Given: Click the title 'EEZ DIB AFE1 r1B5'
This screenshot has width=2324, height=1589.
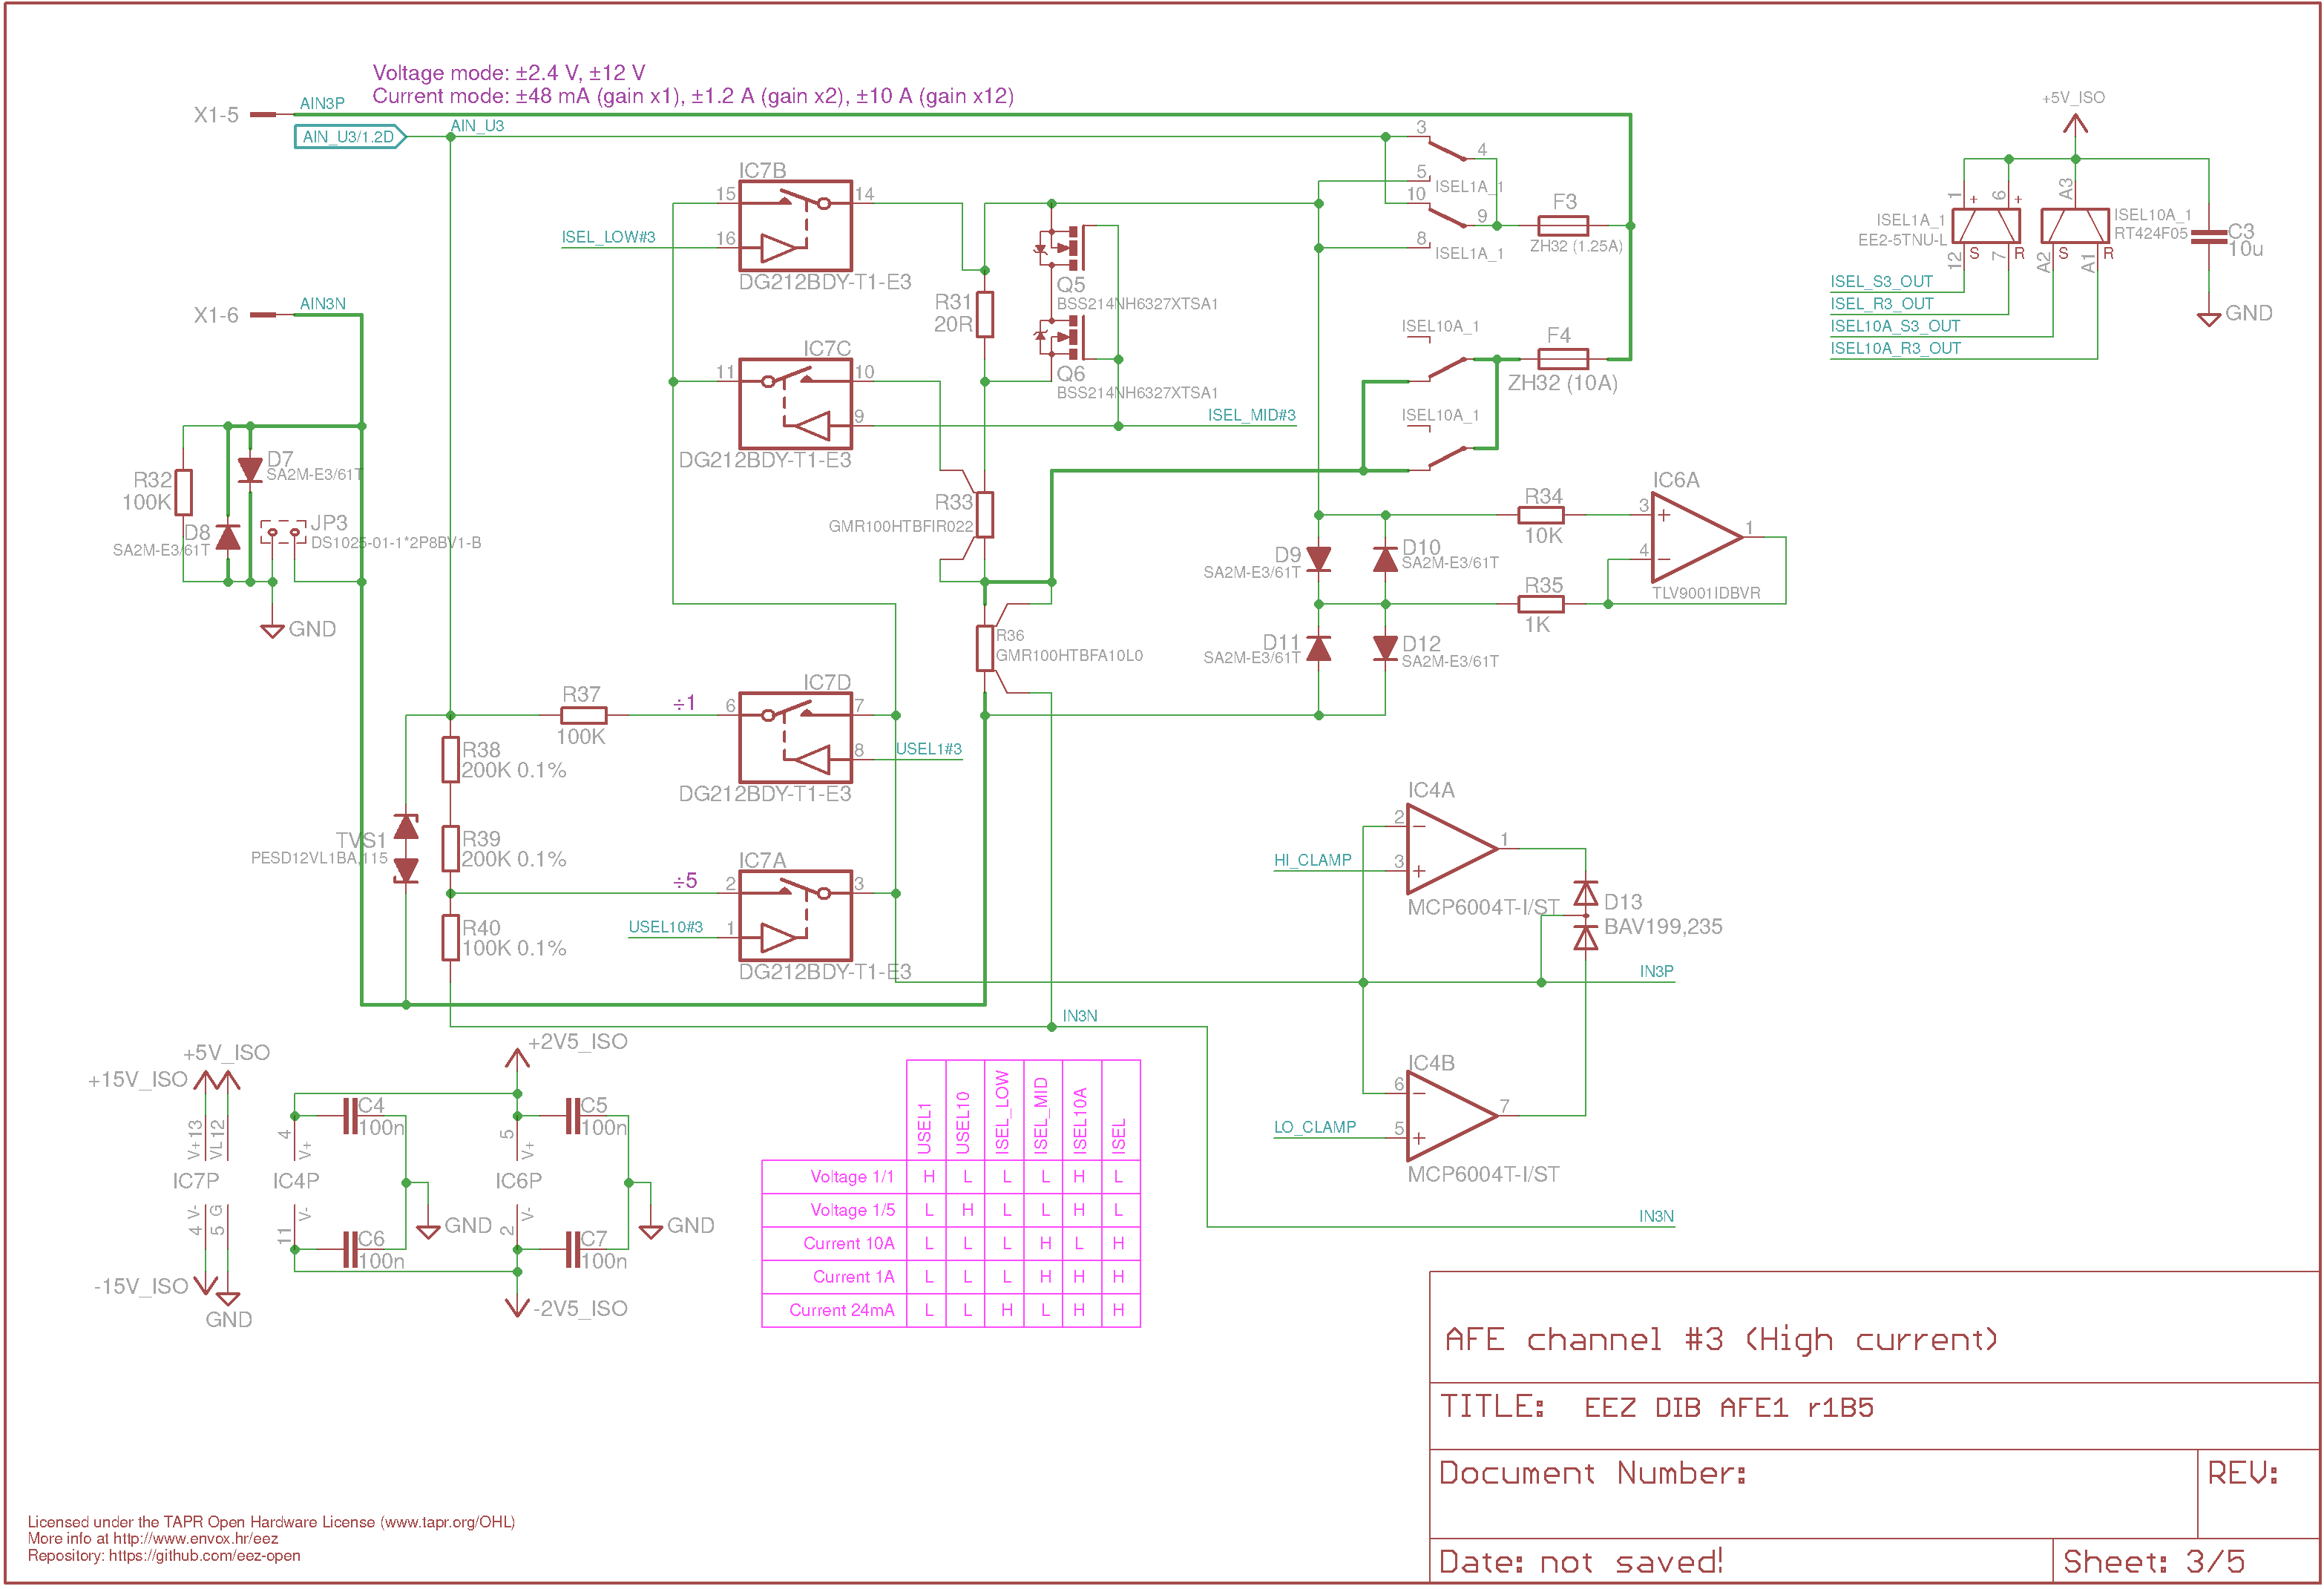Looking at the screenshot, I should click(1729, 1408).
